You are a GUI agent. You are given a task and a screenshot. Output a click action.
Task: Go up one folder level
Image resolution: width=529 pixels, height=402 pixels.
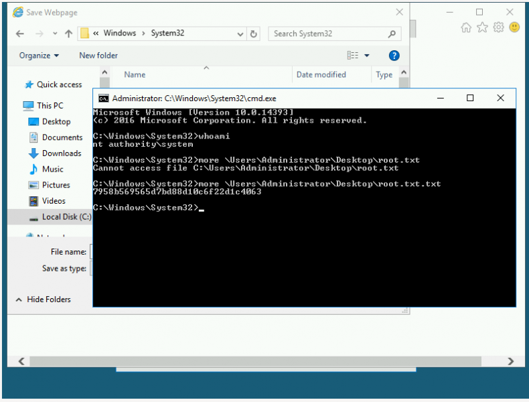68,33
